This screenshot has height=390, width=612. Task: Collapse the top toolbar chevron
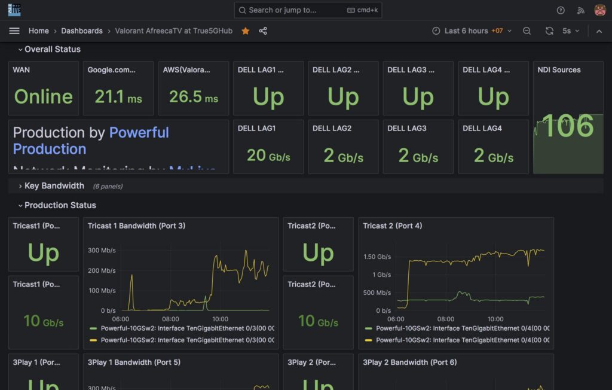click(x=599, y=31)
